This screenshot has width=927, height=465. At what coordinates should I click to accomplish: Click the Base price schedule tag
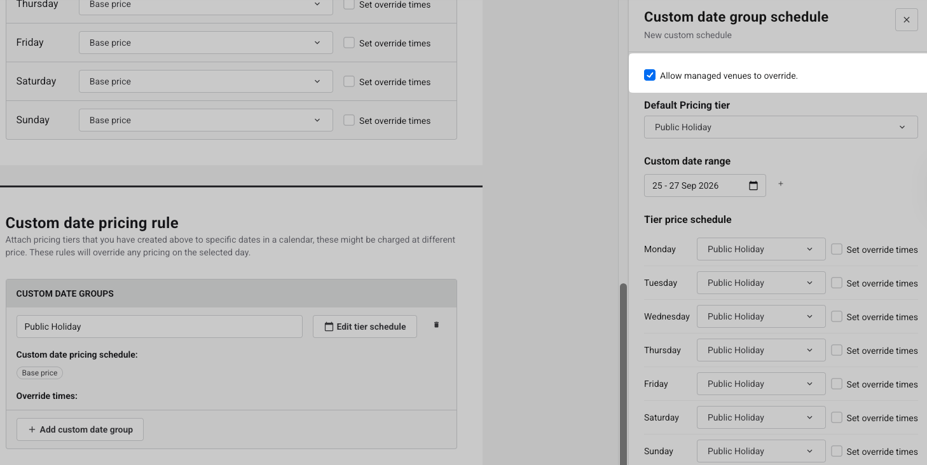(x=40, y=373)
